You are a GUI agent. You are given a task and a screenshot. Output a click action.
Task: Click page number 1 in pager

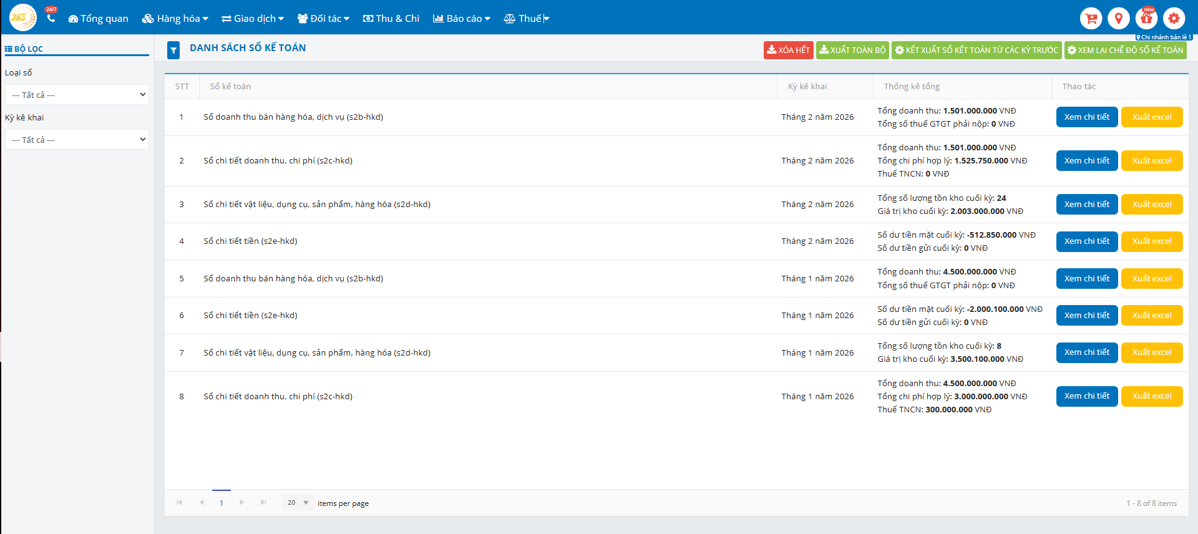click(x=222, y=503)
